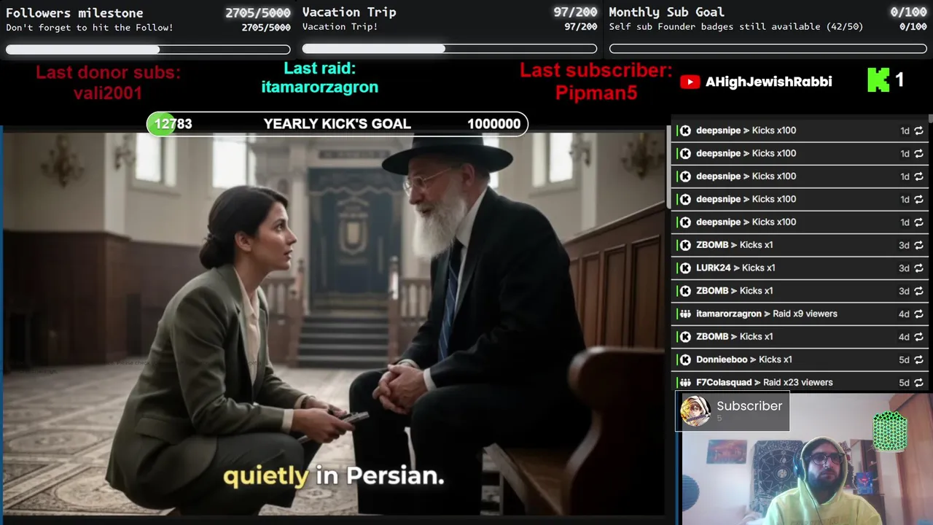Replay the ZBOMB alert from 4d ago
Screen dimensions: 933x525
918,336
